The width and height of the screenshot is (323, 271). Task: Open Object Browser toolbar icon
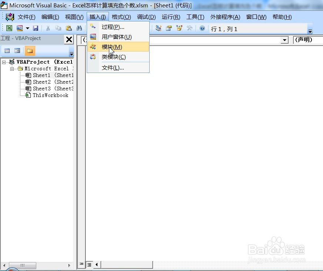coord(179,28)
